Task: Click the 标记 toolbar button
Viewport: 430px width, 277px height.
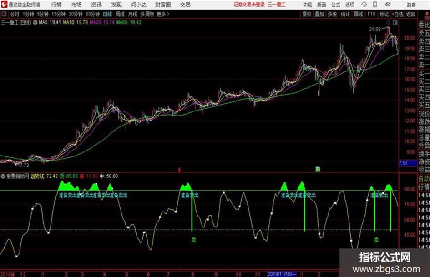Action: [384, 14]
